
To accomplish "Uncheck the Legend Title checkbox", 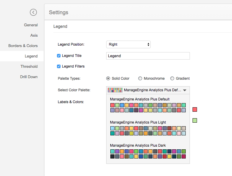I will [x=59, y=56].
